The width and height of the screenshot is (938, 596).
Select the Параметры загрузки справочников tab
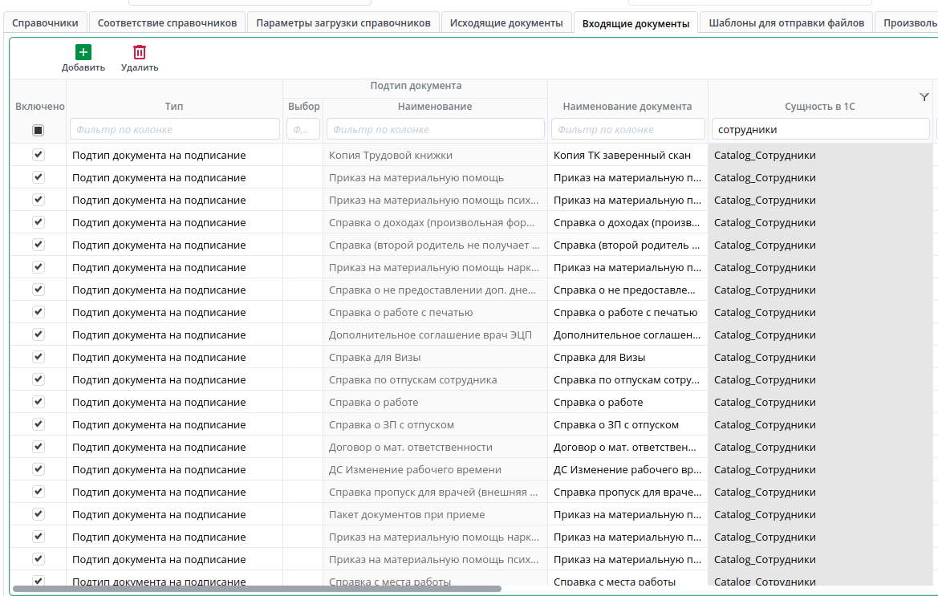pos(343,22)
